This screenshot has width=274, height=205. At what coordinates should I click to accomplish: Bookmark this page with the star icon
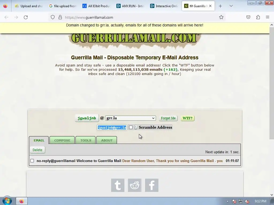[x=221, y=17]
